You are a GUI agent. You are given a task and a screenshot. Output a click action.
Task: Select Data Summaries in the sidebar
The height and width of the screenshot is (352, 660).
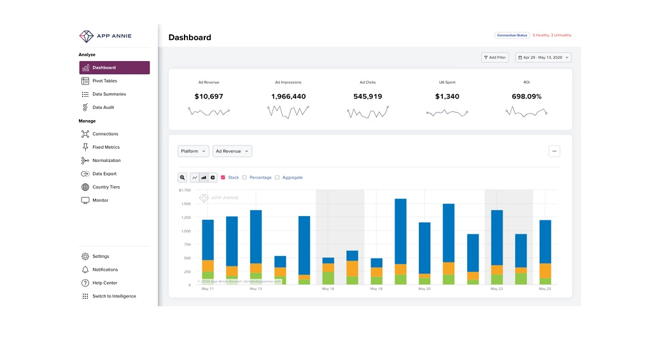(109, 94)
